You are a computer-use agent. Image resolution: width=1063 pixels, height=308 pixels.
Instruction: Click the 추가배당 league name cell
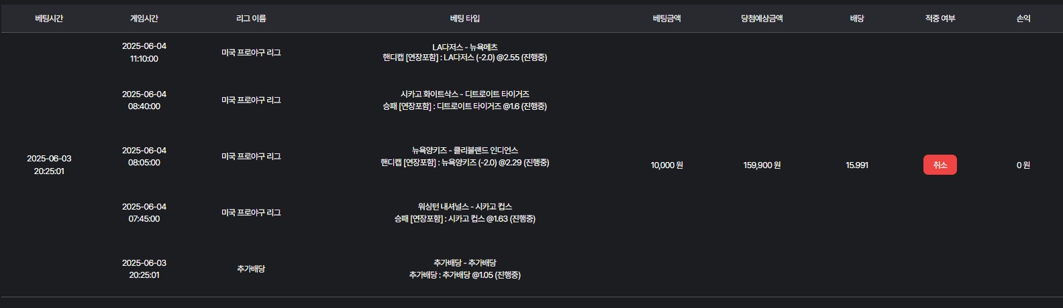click(x=251, y=269)
